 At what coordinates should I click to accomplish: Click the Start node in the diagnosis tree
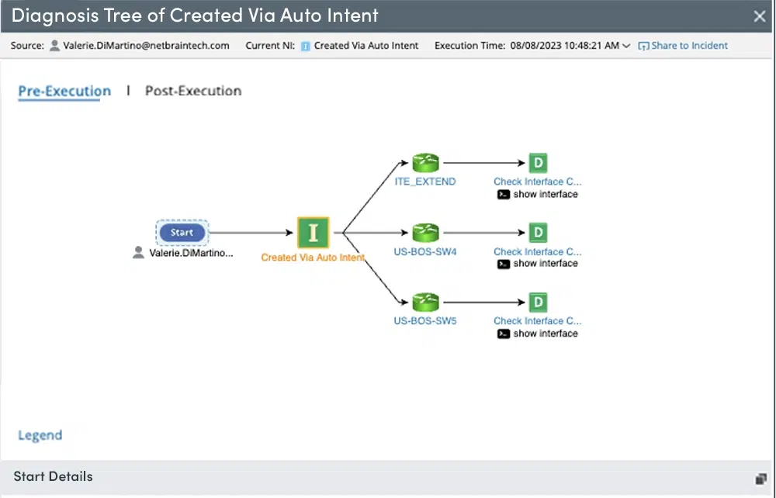click(x=182, y=233)
